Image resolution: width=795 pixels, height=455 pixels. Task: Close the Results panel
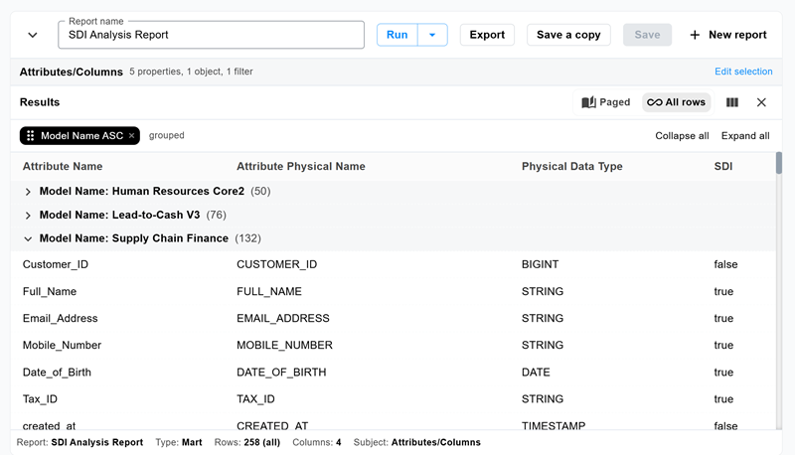click(x=761, y=102)
